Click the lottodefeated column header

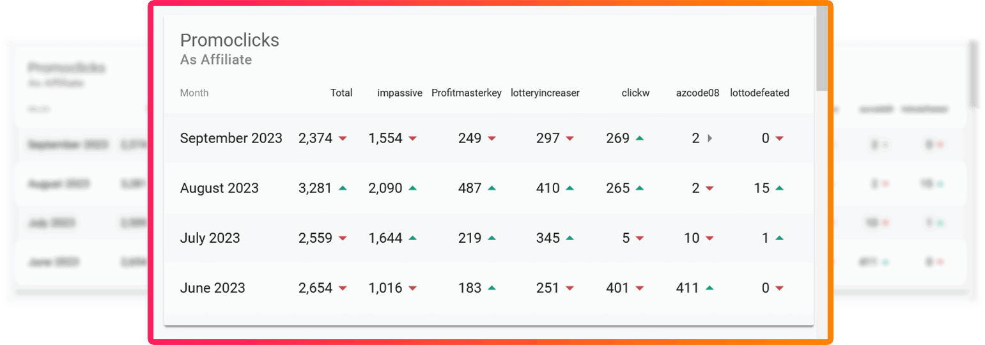tap(759, 93)
